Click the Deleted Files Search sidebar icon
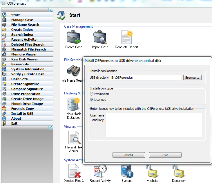The height and width of the screenshot is (183, 212). click(x=4, y=44)
